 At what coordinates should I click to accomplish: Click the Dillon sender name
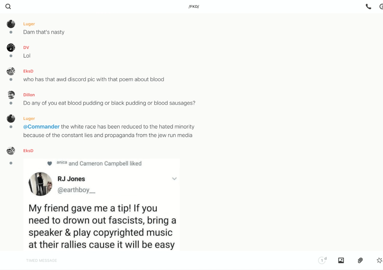[29, 94]
